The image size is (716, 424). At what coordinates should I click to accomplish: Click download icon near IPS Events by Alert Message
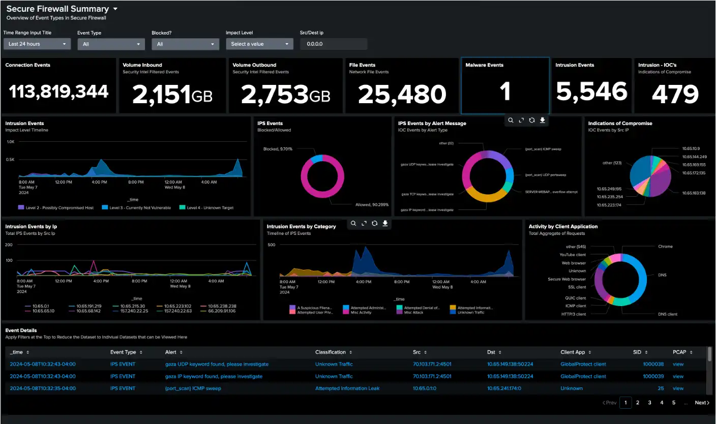(543, 120)
